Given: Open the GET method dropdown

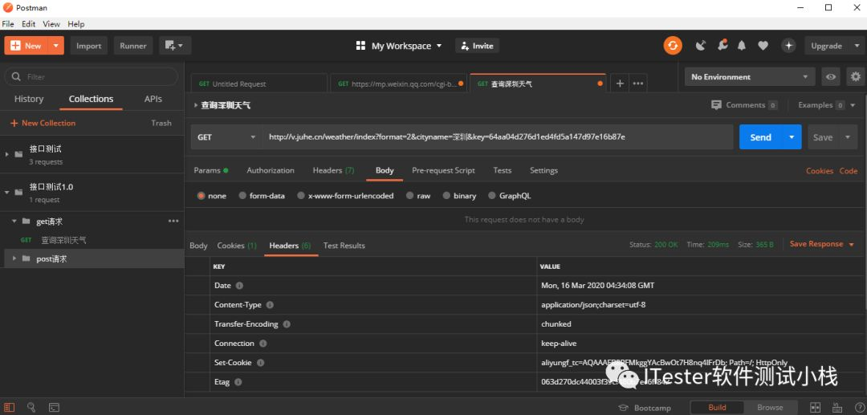Looking at the screenshot, I should tap(226, 137).
